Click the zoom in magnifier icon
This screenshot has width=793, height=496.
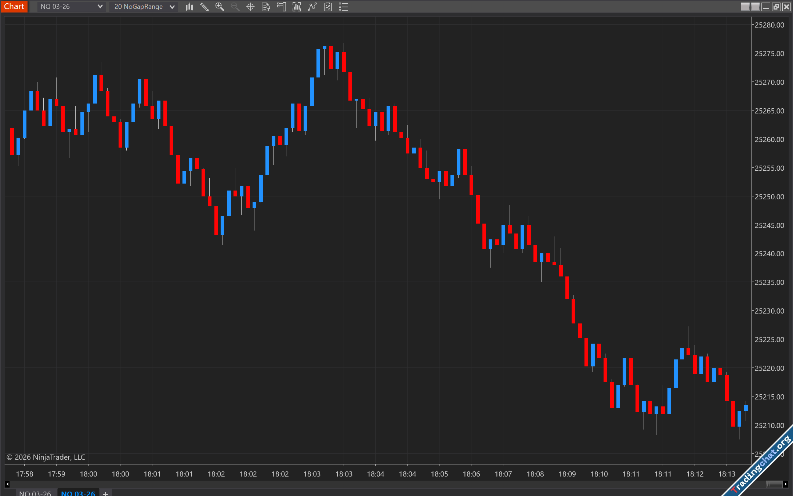click(x=220, y=7)
